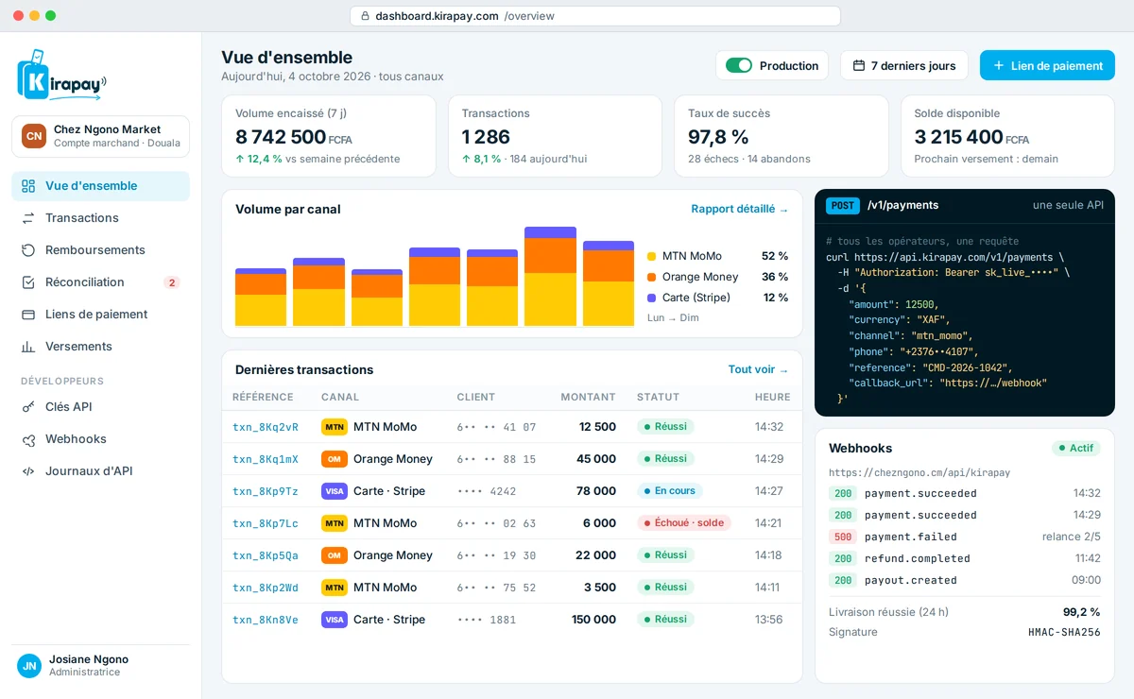Click the Échoué · solde status badge
Screen dimensions: 1134x699
tap(683, 523)
